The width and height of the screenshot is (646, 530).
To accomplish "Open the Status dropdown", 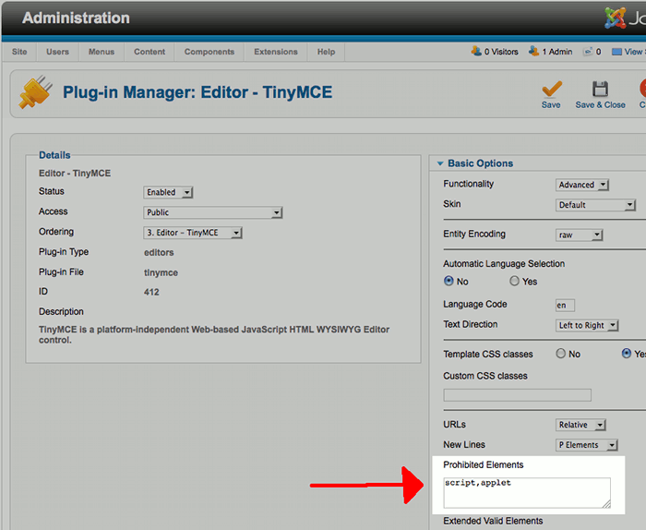I will coord(168,192).
